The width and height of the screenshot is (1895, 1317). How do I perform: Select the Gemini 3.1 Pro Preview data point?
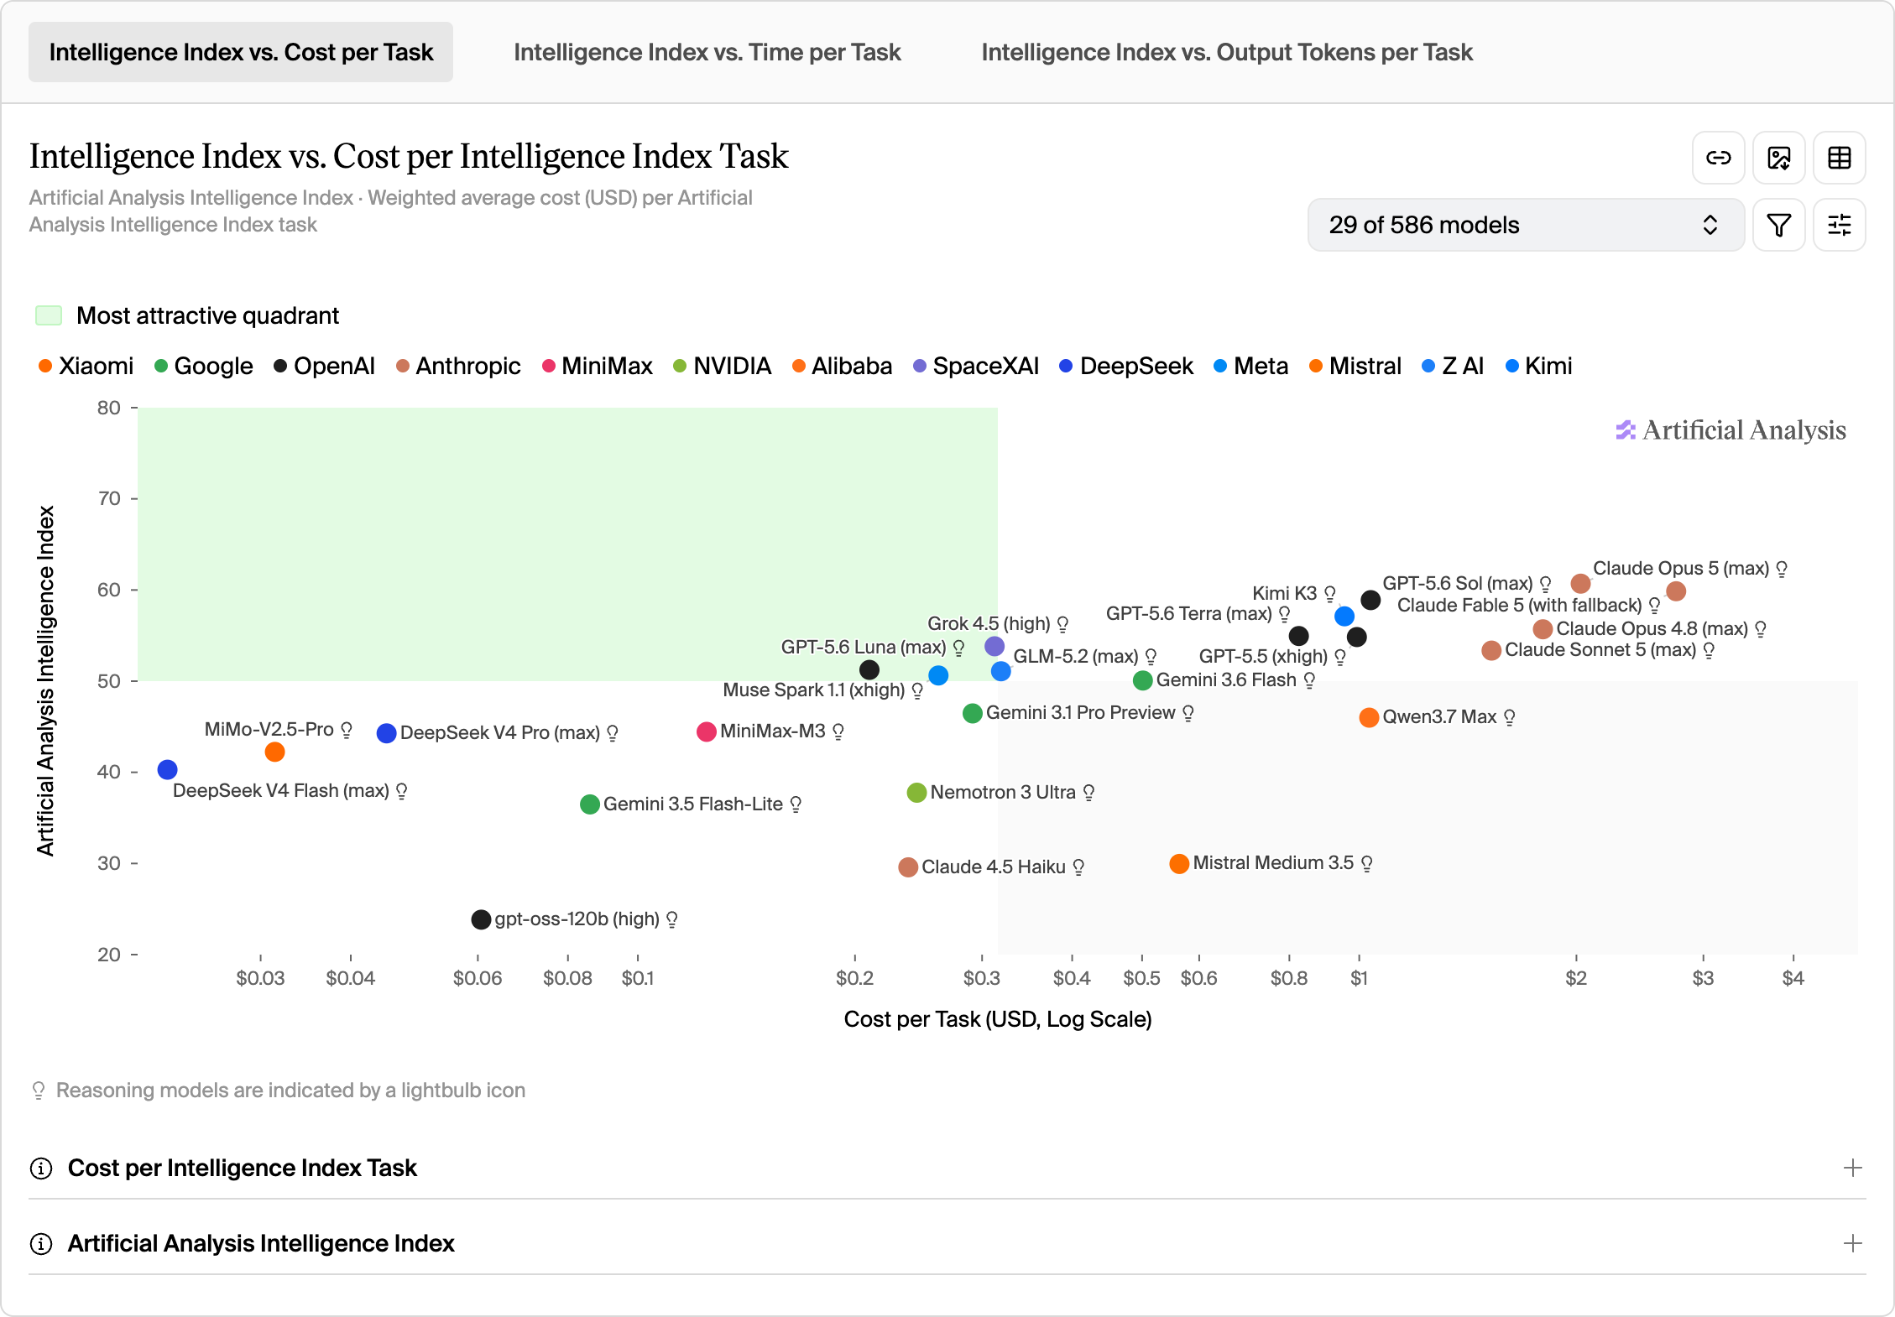pos(973,713)
